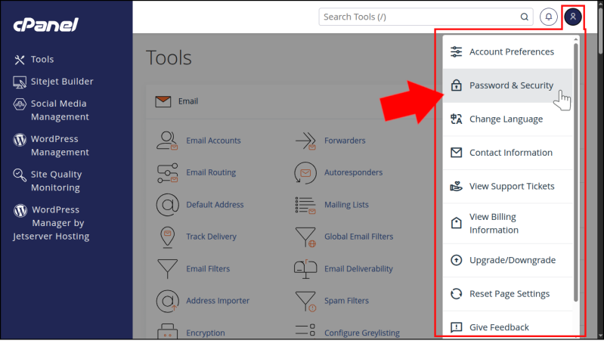Screen dimensions: 604x353
Task: Click the Give Feedback speech icon
Action: (x=456, y=327)
